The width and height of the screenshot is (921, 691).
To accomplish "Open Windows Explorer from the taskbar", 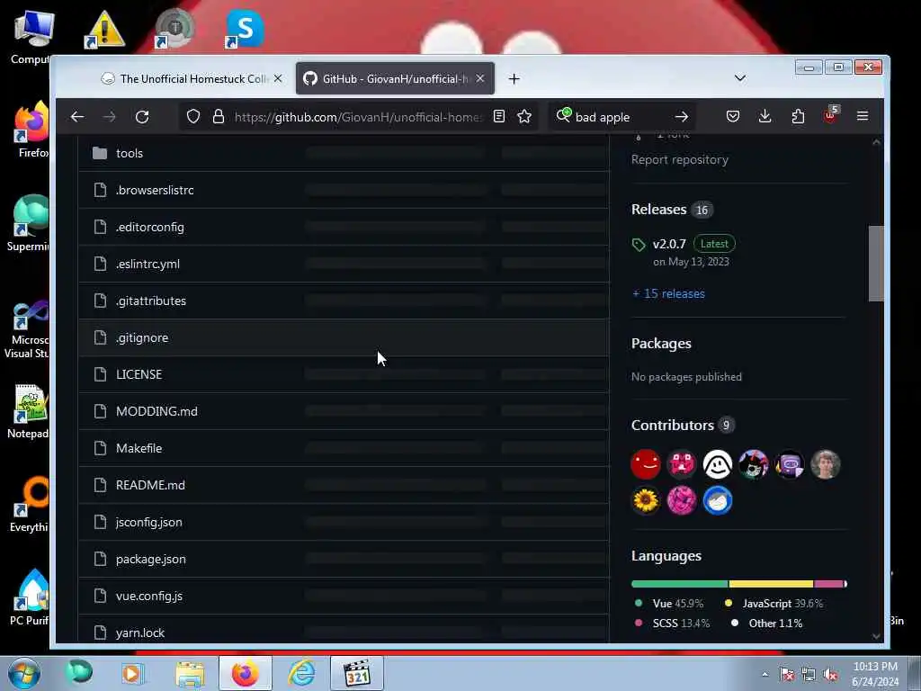I will 190,673.
